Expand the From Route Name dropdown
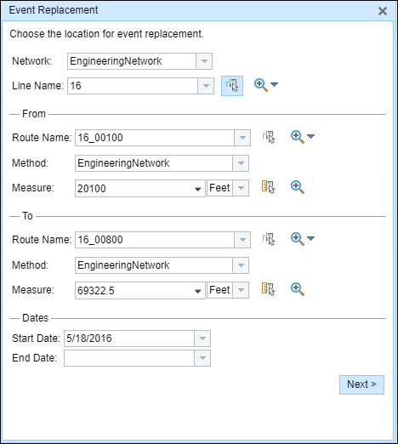The width and height of the screenshot is (398, 444). (x=242, y=138)
